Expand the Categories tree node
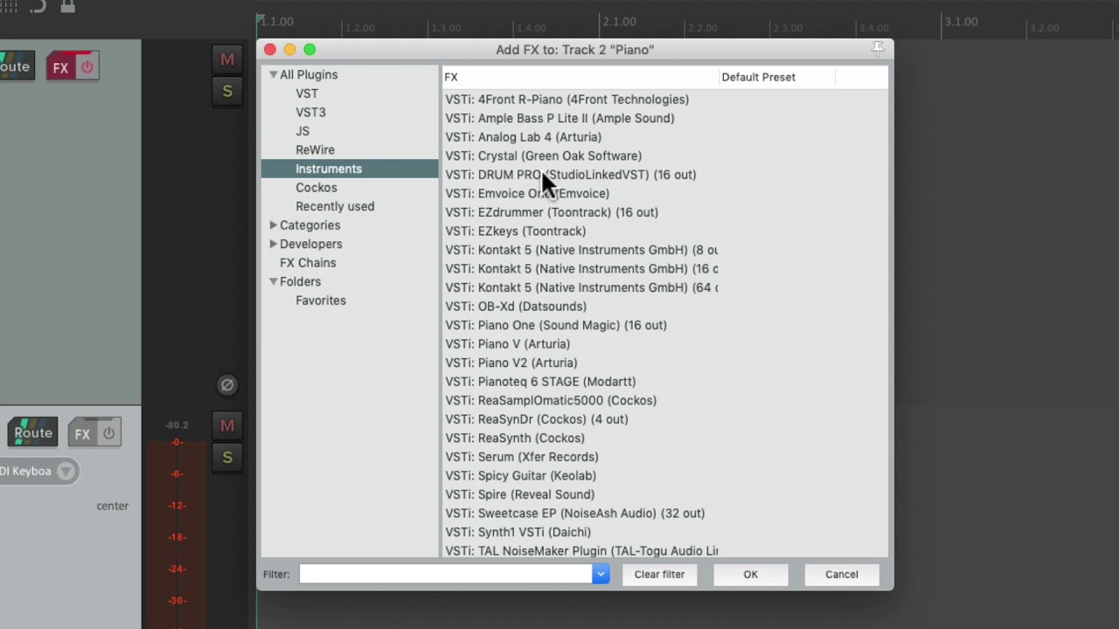This screenshot has height=629, width=1119. (274, 225)
